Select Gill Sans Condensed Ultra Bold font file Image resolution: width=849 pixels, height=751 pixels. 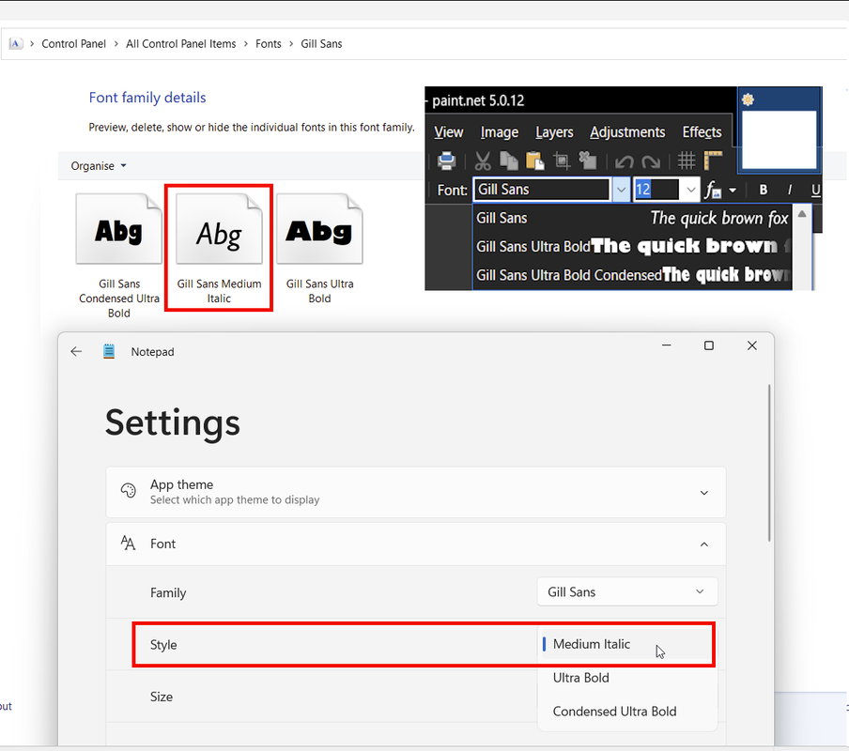[x=119, y=256]
